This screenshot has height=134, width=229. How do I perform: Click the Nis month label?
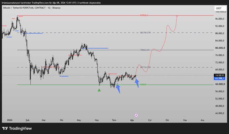pos(62,120)
